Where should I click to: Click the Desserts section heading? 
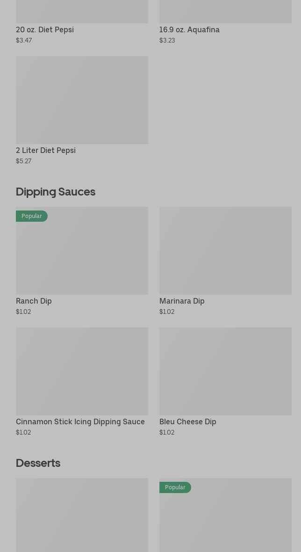tap(38, 463)
